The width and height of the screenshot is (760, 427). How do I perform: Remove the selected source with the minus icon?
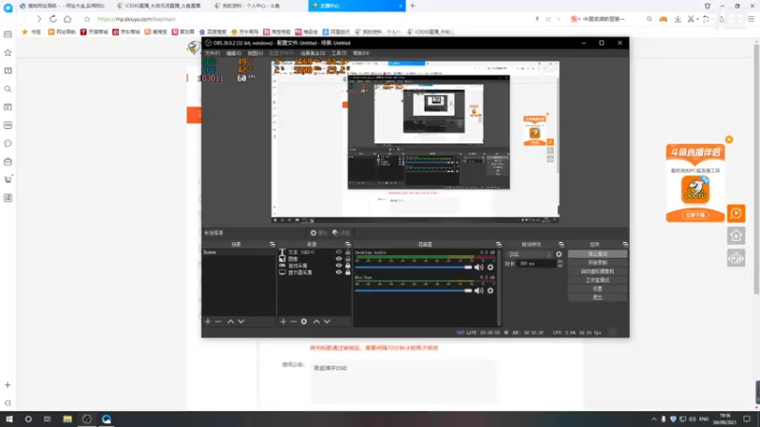coord(294,322)
